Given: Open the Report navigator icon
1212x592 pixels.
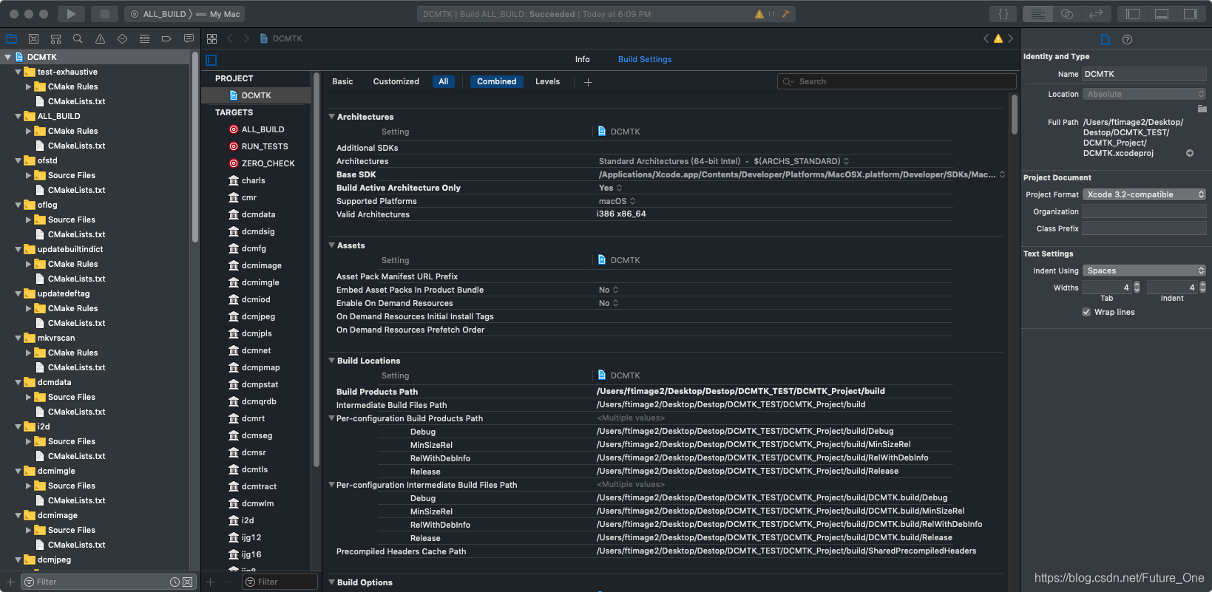Looking at the screenshot, I should 189,38.
